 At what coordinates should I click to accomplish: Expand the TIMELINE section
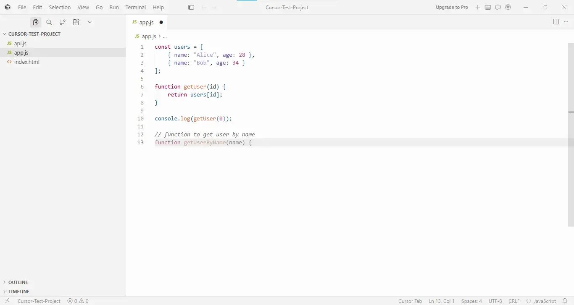[x=63, y=292]
